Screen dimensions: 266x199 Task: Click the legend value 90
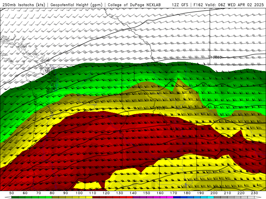tap(66, 193)
